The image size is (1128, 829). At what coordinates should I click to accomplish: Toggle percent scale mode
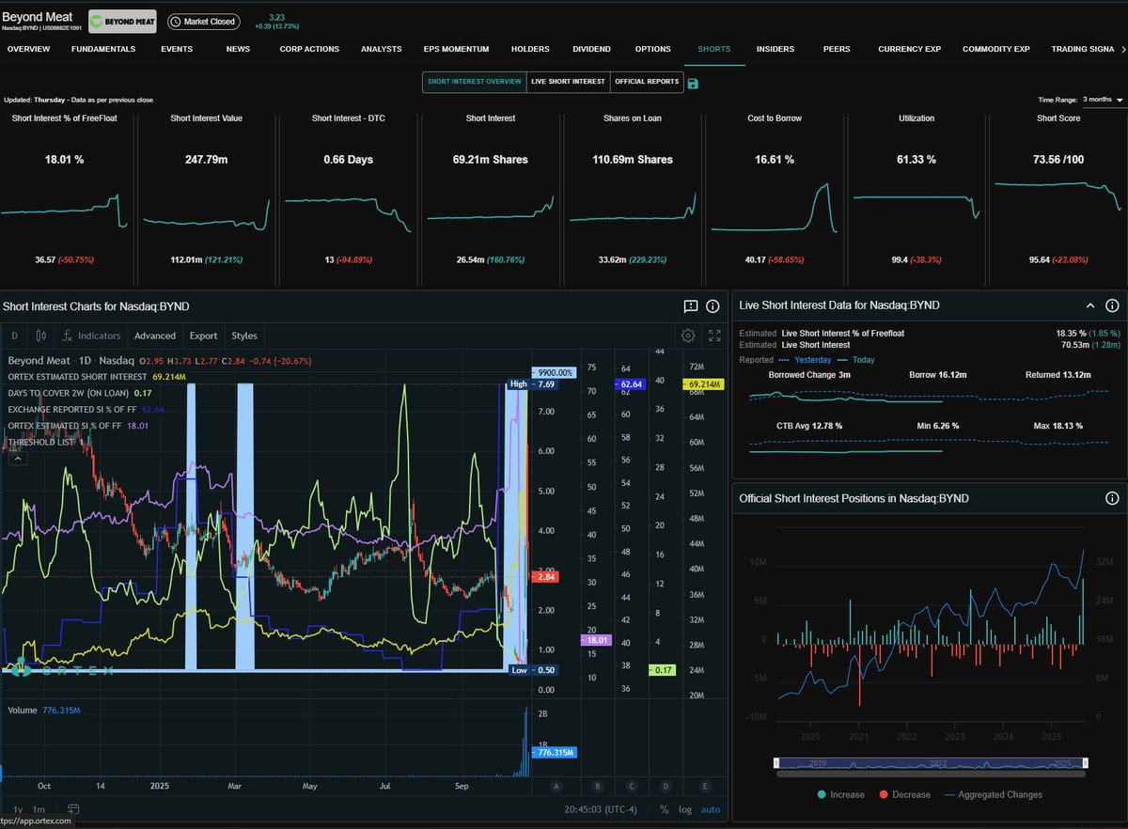tap(665, 808)
